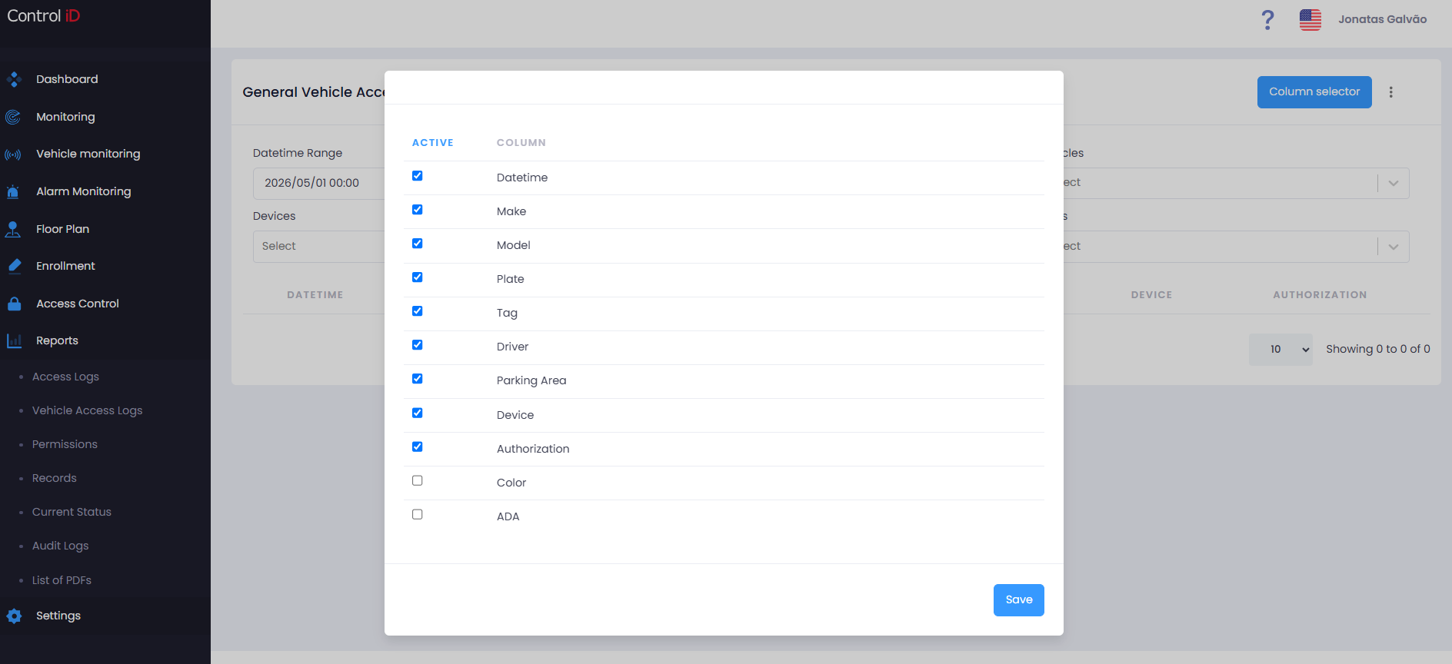Uncheck the Authorization column checkbox
Screen dimensions: 1452x664
pos(418,447)
